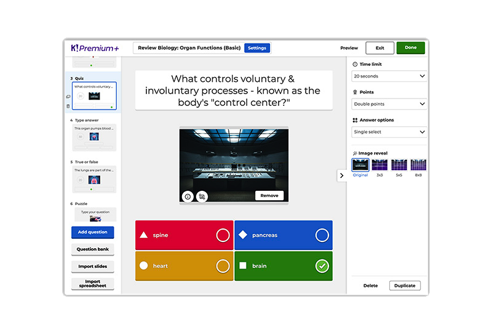Open the Points dropdown showing Double points

[x=389, y=104]
